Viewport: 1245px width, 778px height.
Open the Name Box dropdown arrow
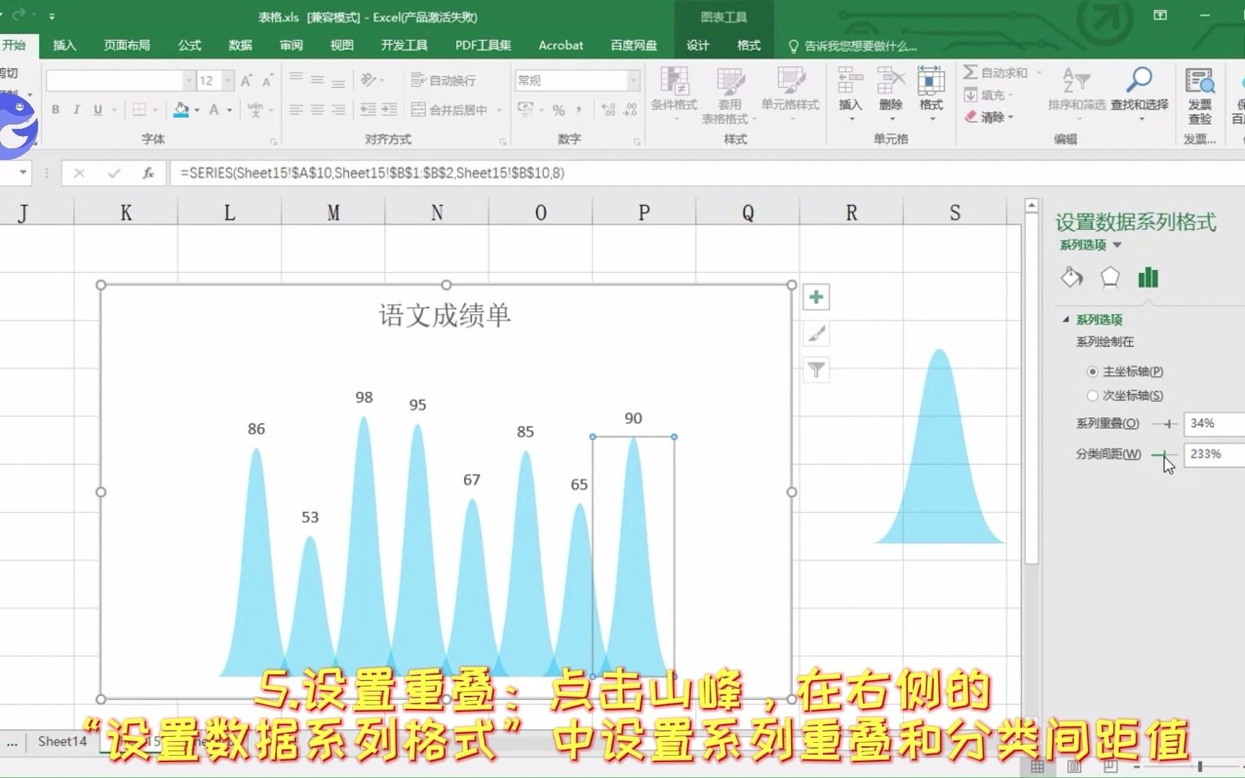[23, 172]
